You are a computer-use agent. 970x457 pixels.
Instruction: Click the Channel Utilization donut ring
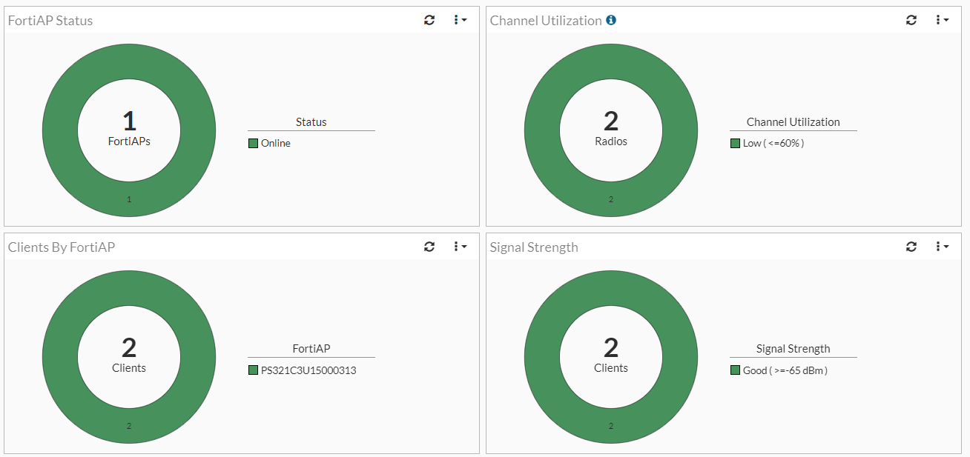[x=541, y=130]
